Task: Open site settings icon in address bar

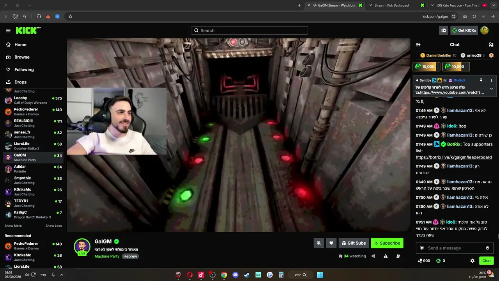Action: (454, 16)
